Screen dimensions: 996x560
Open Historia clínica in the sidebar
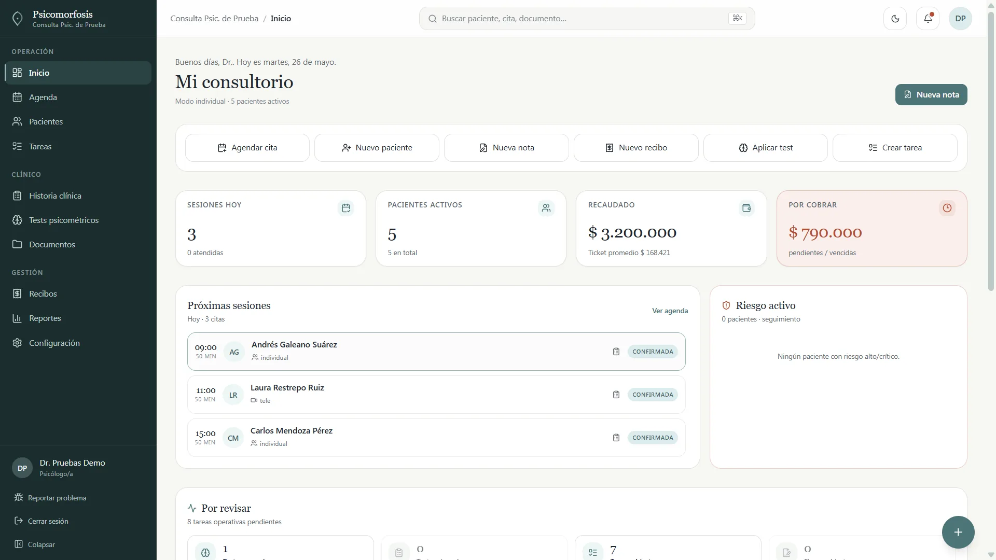(x=78, y=196)
